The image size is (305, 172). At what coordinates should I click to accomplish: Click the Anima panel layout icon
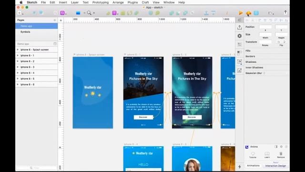(276, 147)
